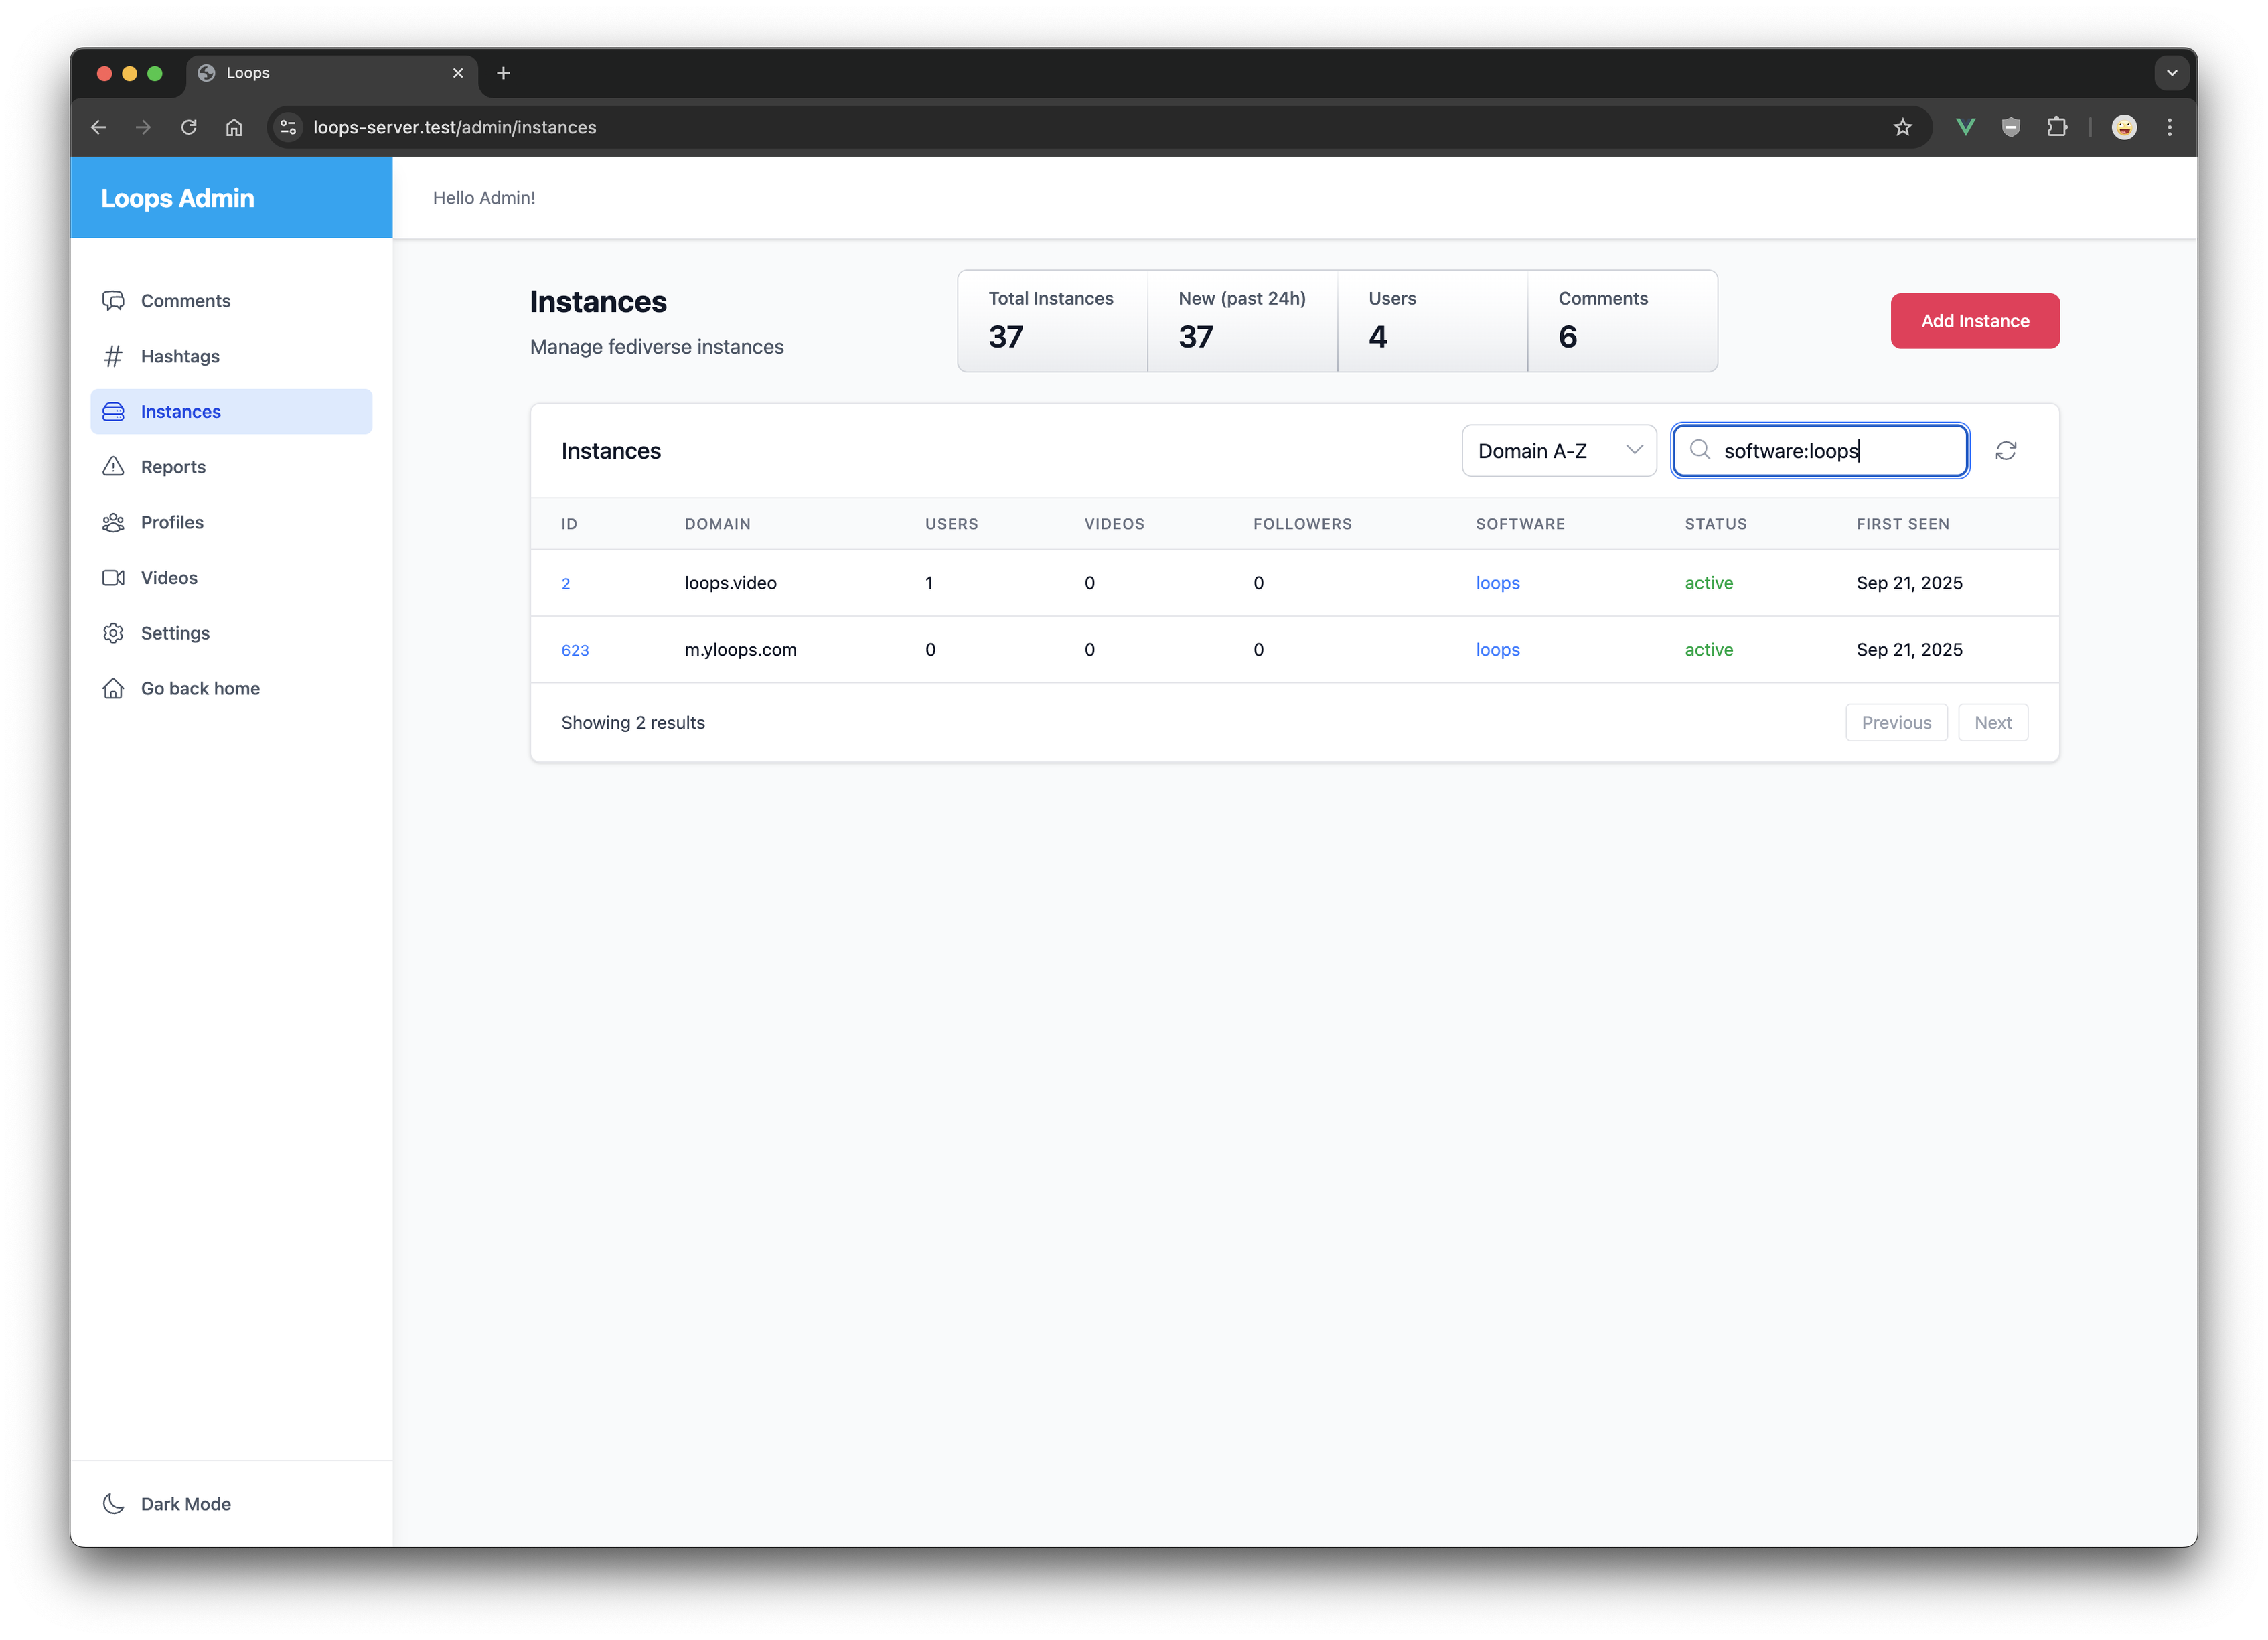Click the Hashtags hash symbol icon
The height and width of the screenshot is (1640, 2268).
113,356
